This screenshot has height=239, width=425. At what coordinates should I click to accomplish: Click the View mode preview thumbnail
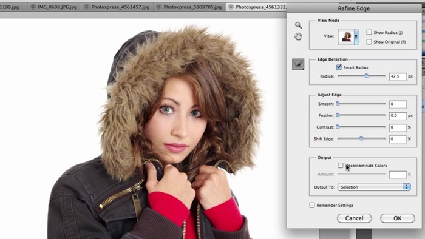[346, 36]
